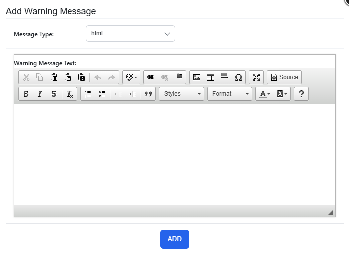Open the text color picker
This screenshot has height=260, width=349.
[x=265, y=94]
